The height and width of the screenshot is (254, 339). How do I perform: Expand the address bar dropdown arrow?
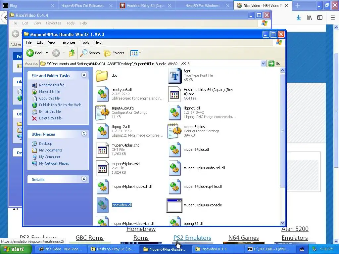[263, 63]
